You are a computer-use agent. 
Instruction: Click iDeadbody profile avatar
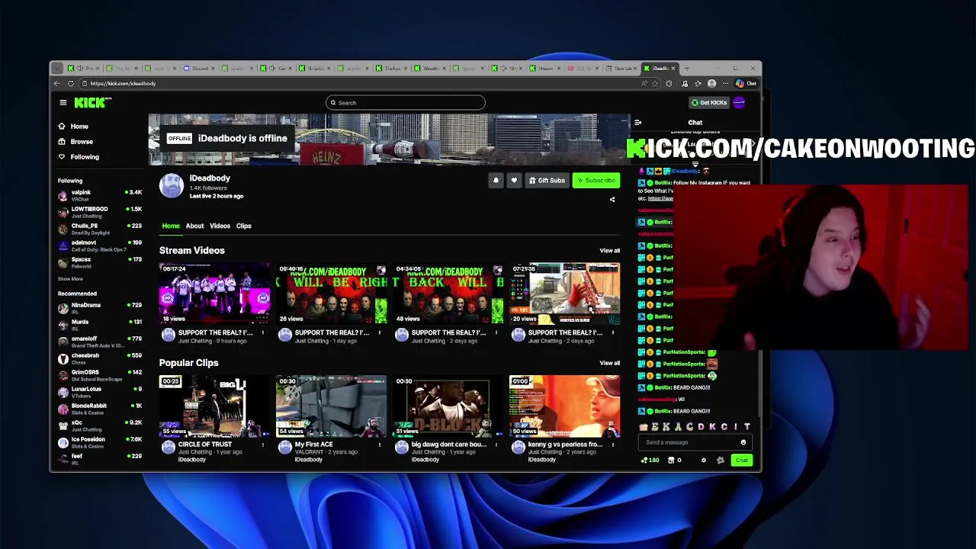point(172,186)
